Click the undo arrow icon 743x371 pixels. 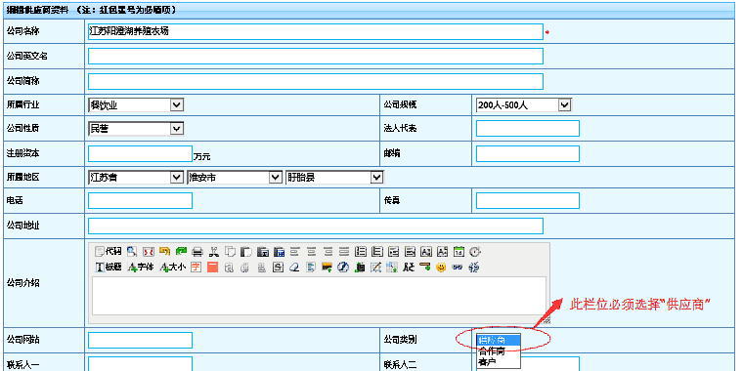(x=164, y=251)
